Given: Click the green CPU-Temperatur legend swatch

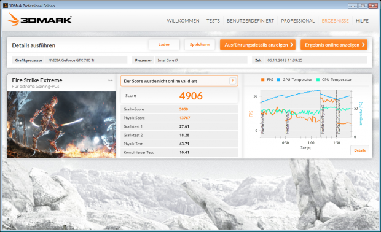Looking at the screenshot, I should (318, 80).
